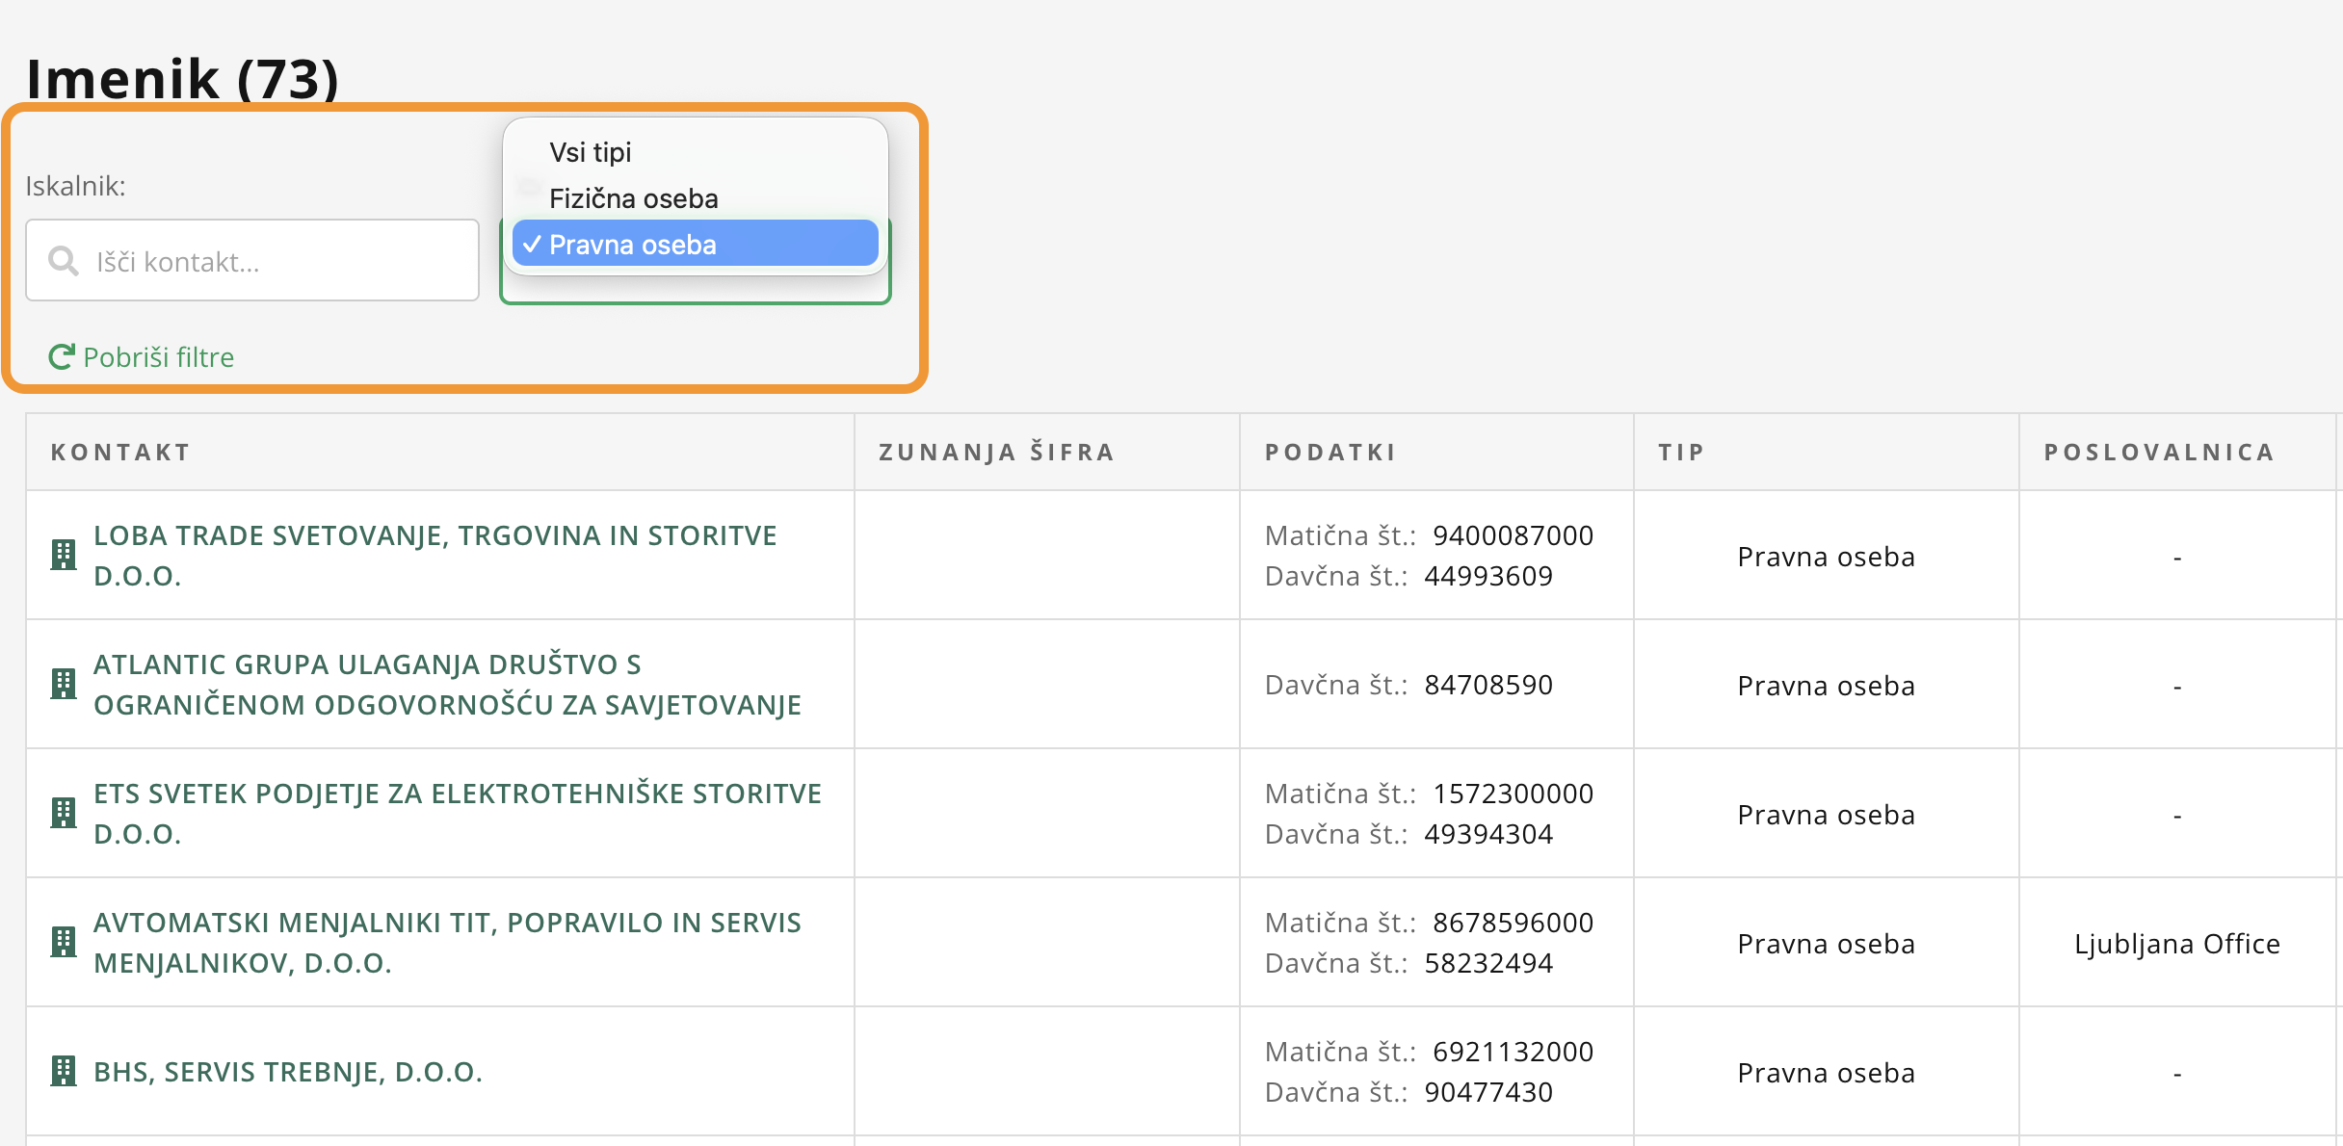Click 'Pobriši filtre' link
Viewport: 2343px width, 1146px height.
coord(158,357)
